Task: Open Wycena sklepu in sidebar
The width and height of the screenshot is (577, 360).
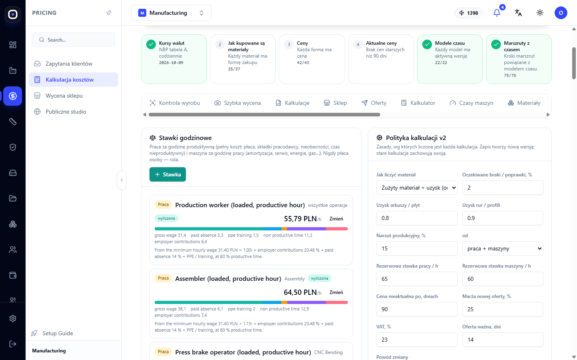Action: 73,96
